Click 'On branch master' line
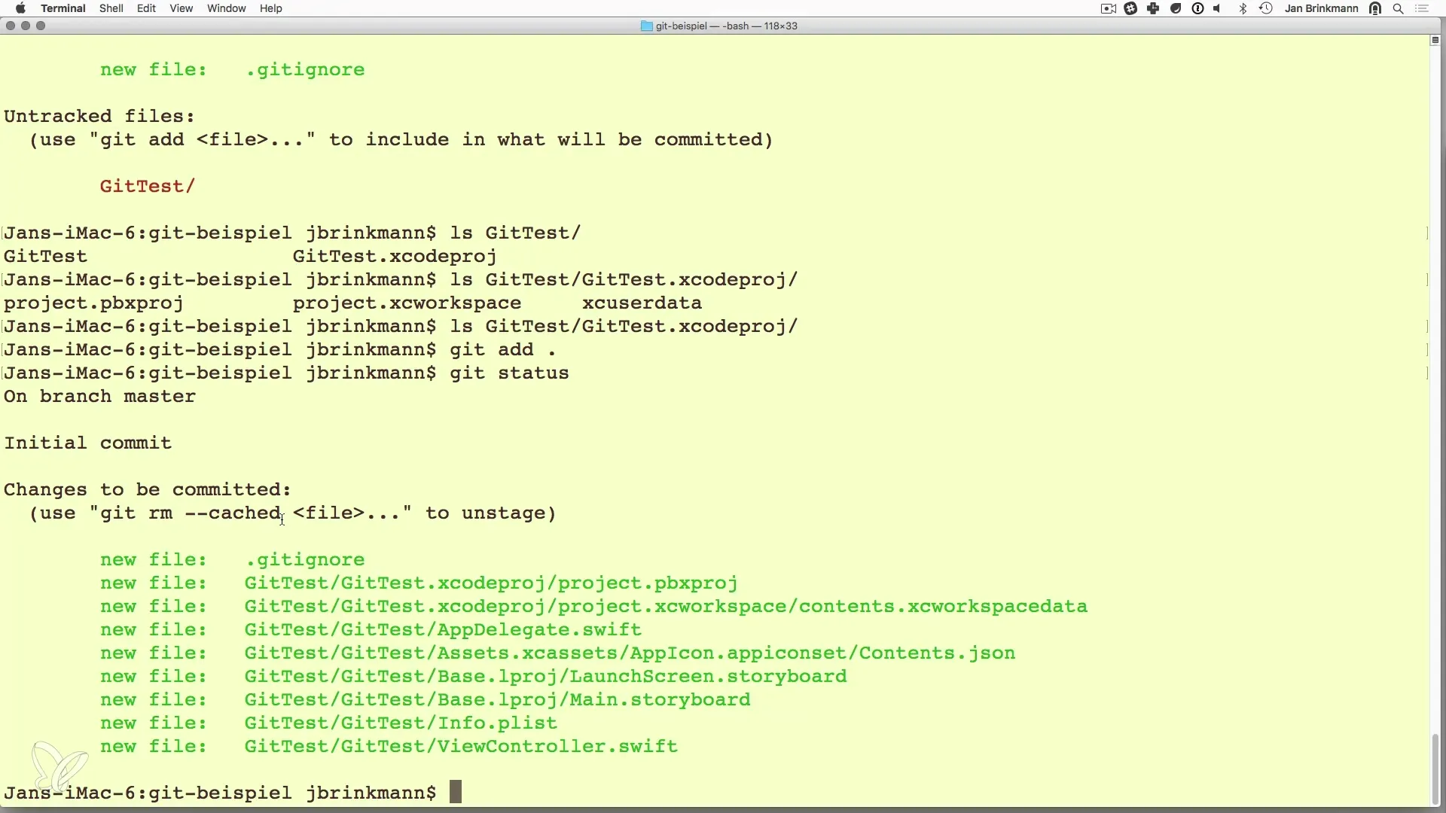1446x813 pixels. [x=99, y=396]
